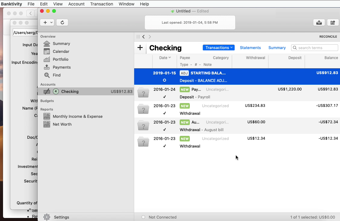Toggle cleared circle on starting balance row
Screen dimensions: 340x221
164,80
